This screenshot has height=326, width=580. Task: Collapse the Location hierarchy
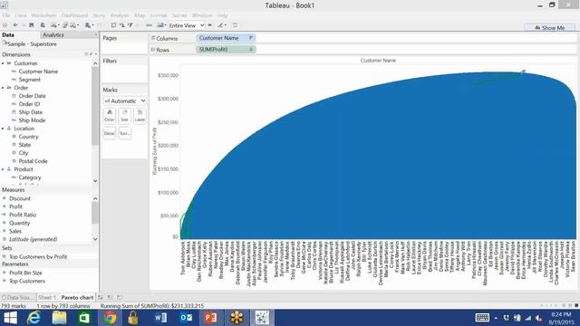[x=3, y=129]
